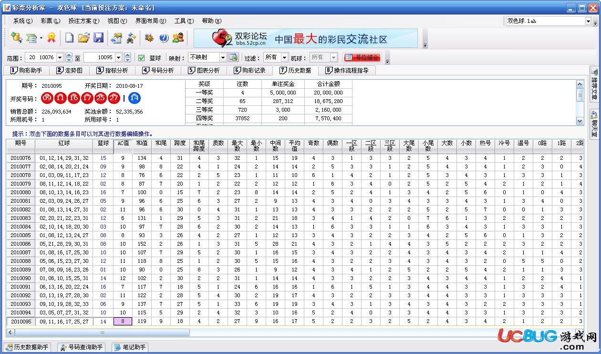601x354 pixels.
Task: Save scheme with floppy disk icon
Action: pos(99,38)
